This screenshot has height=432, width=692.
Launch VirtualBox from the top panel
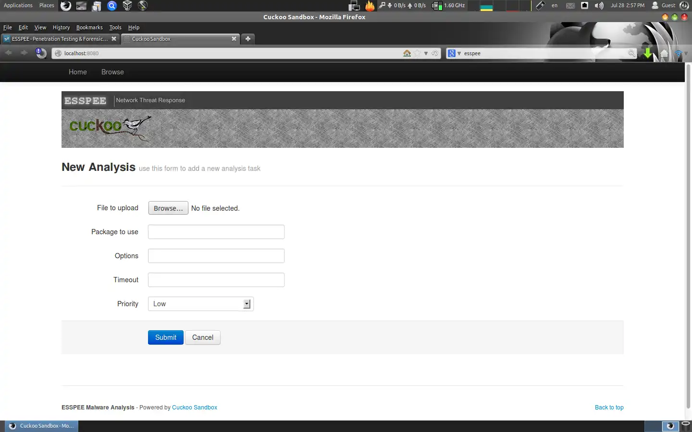coord(127,6)
